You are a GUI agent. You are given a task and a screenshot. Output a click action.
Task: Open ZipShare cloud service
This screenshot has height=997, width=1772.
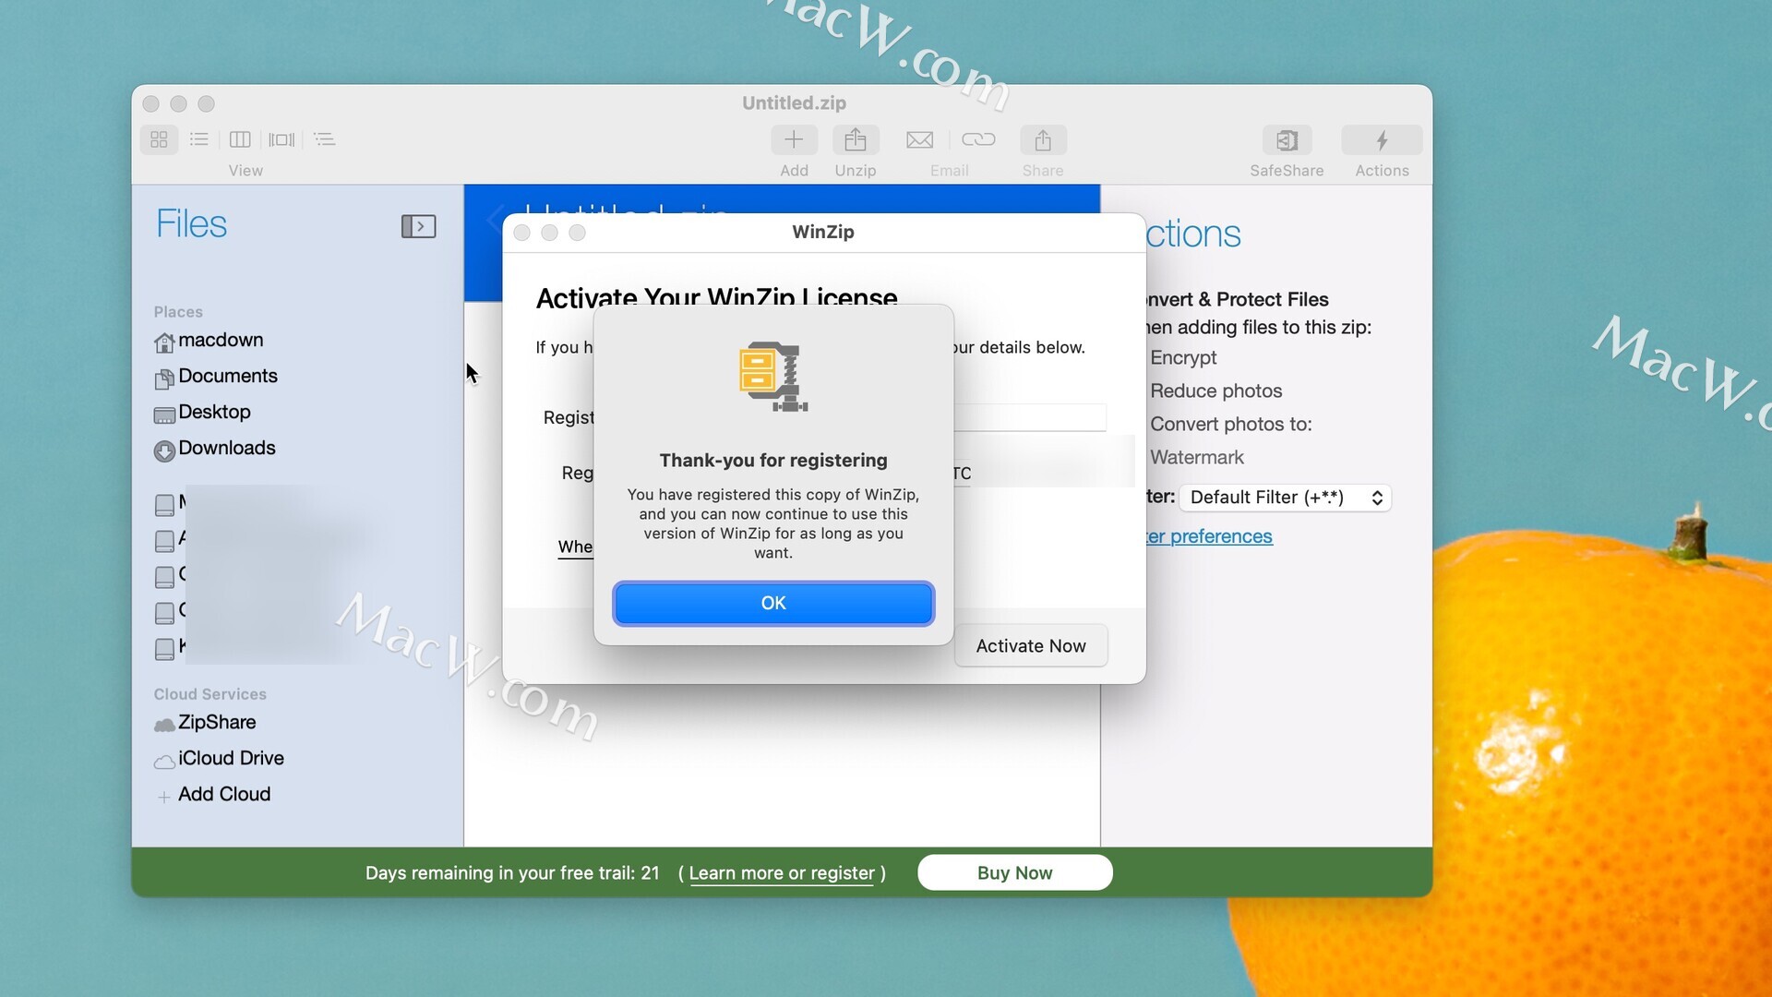click(217, 723)
